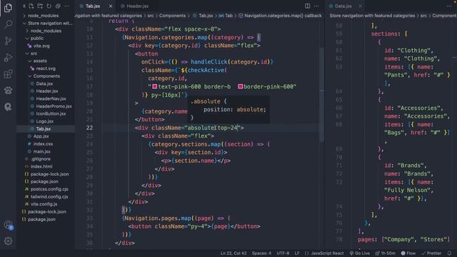Open the Extensions view
457x257 pixels.
pos(8,74)
